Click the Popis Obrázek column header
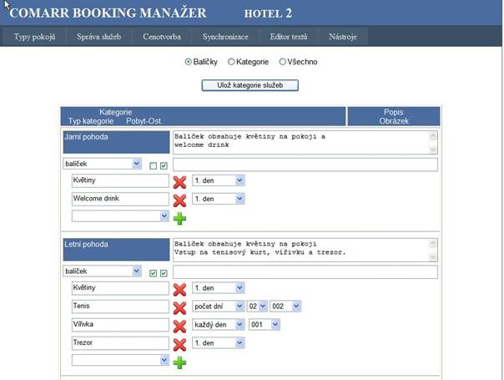This screenshot has height=380, width=504. [394, 116]
